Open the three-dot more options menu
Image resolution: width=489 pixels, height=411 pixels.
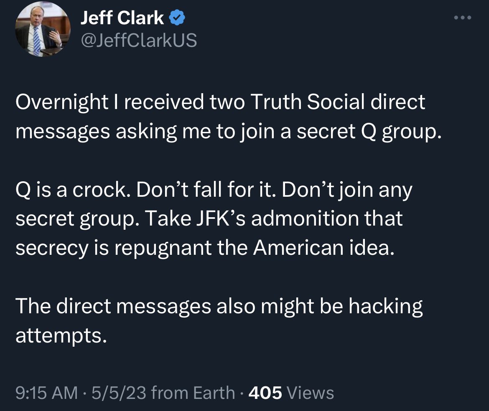[x=464, y=18]
